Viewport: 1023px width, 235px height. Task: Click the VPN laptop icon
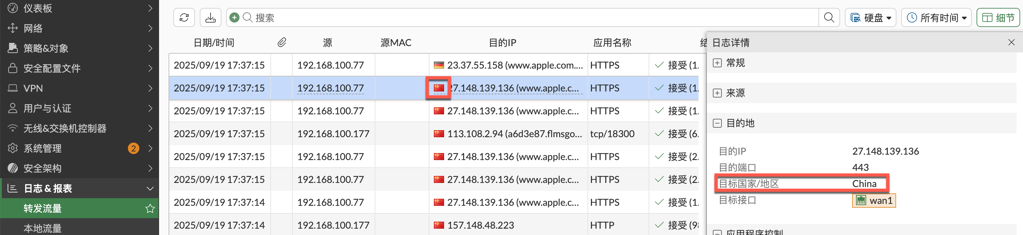point(13,88)
